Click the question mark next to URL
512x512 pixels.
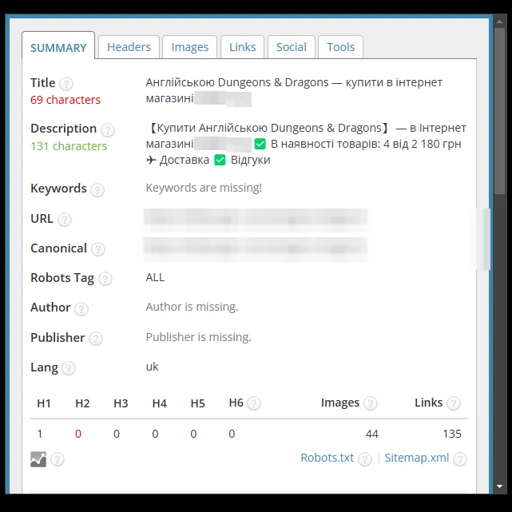point(65,220)
